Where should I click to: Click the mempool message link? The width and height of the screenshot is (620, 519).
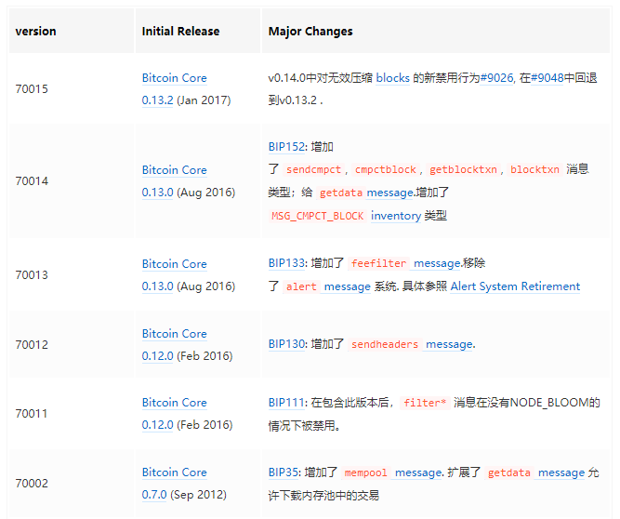(392, 472)
